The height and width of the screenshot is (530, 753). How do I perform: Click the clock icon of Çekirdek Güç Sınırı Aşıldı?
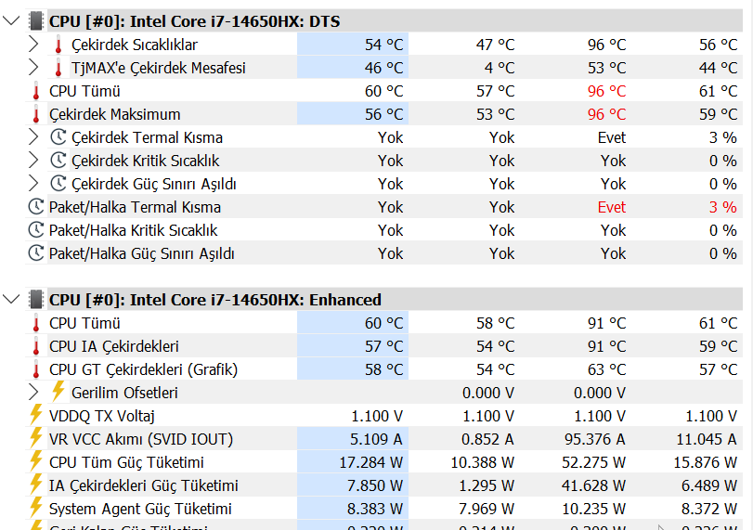pyautogui.click(x=58, y=184)
